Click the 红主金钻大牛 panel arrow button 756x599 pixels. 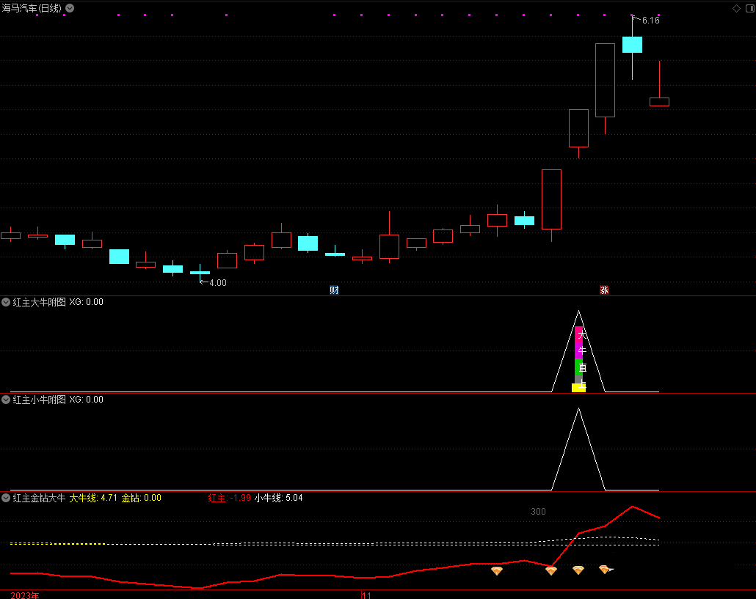[x=6, y=498]
